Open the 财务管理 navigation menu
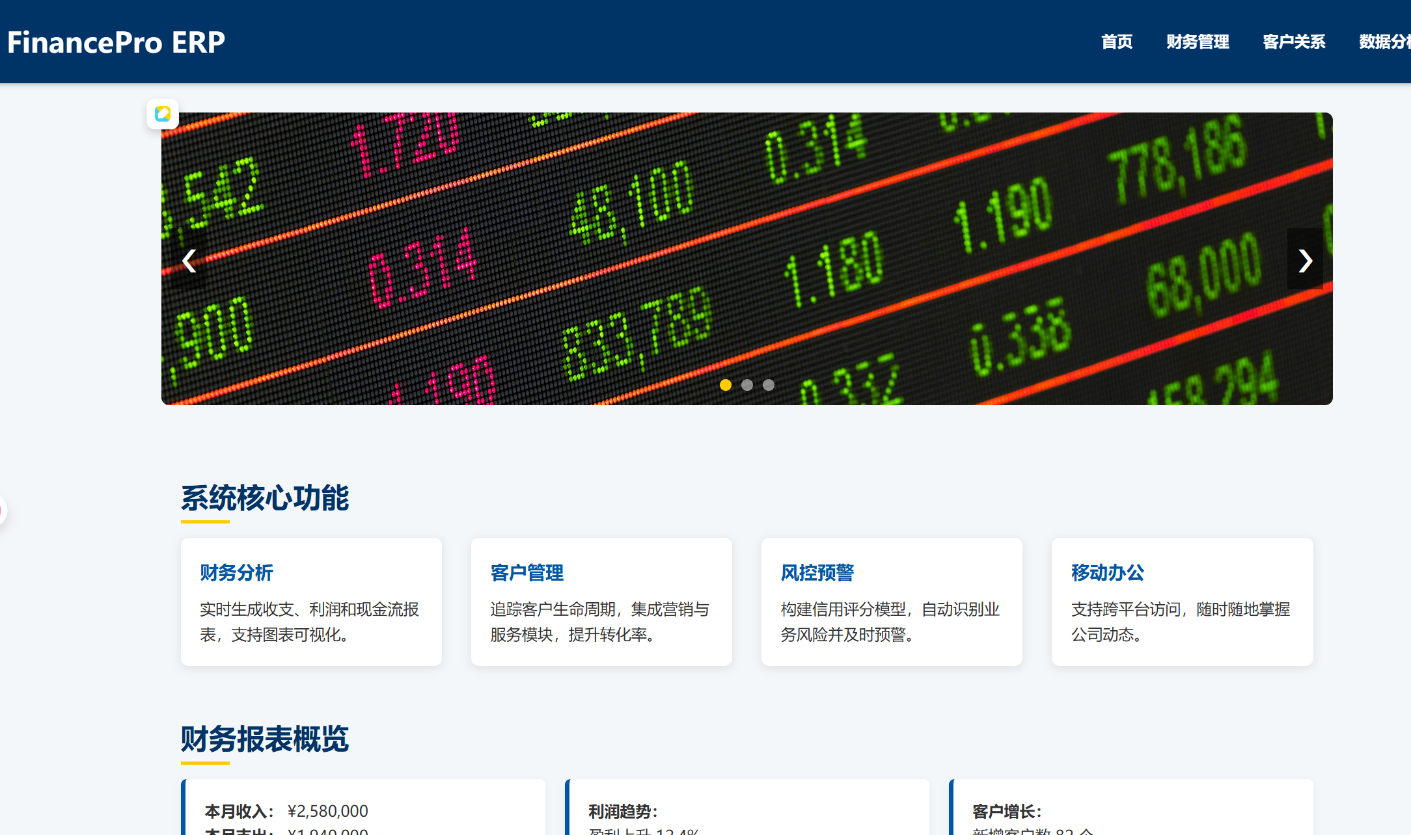Screen dimensions: 1411x835 [x=1198, y=42]
